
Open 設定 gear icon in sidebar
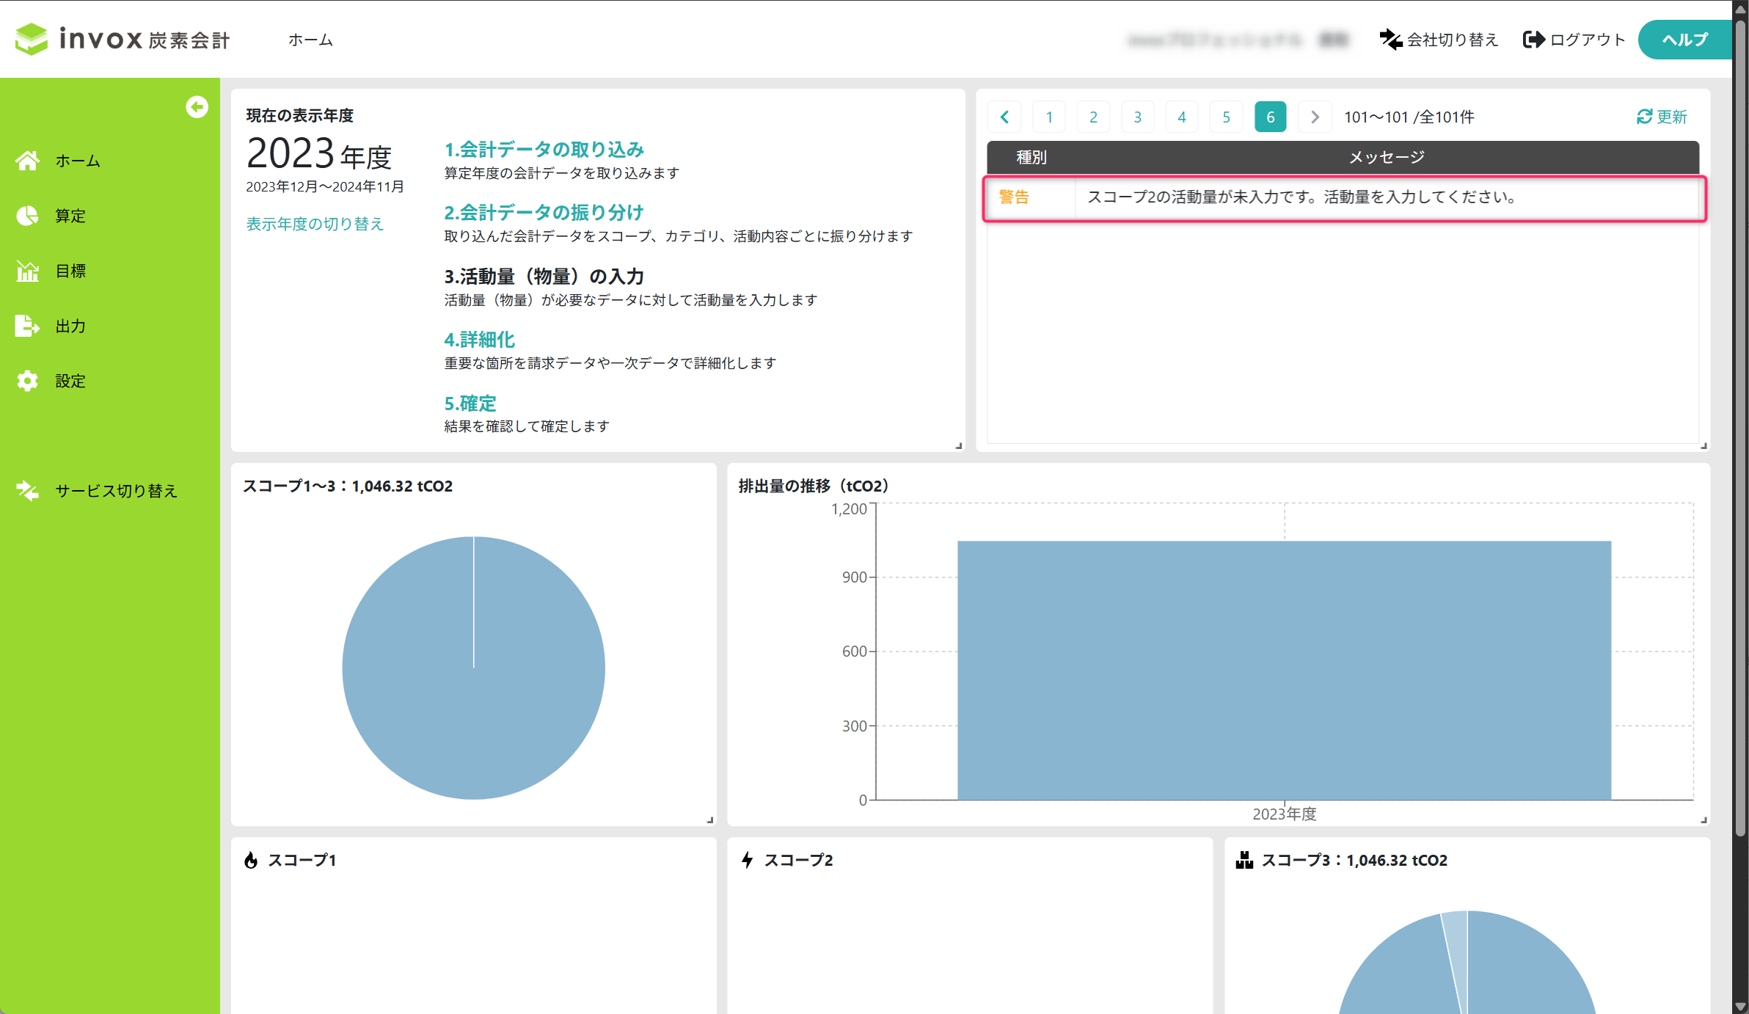click(x=28, y=381)
